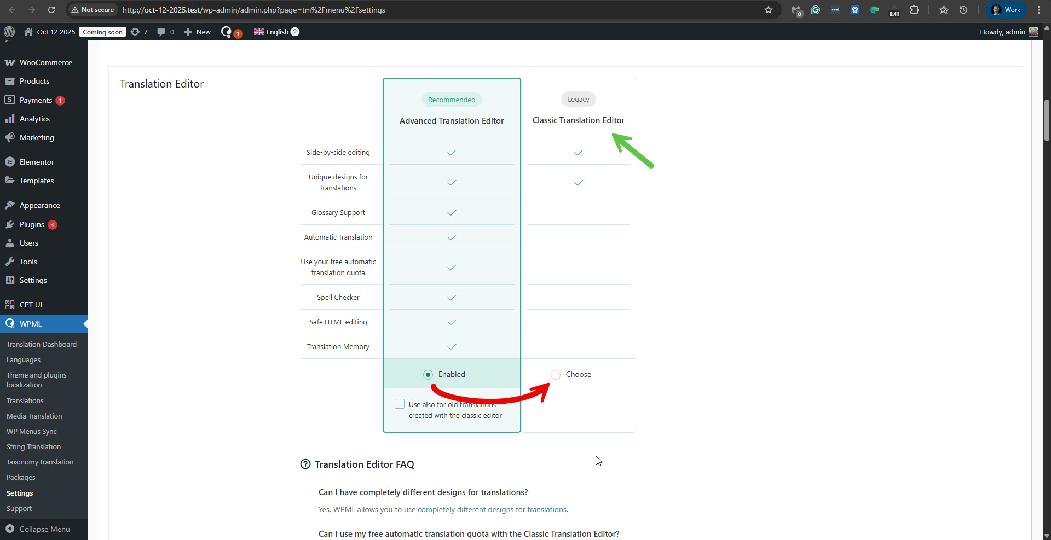Click the 'Glossary Support' feature label

click(x=338, y=212)
